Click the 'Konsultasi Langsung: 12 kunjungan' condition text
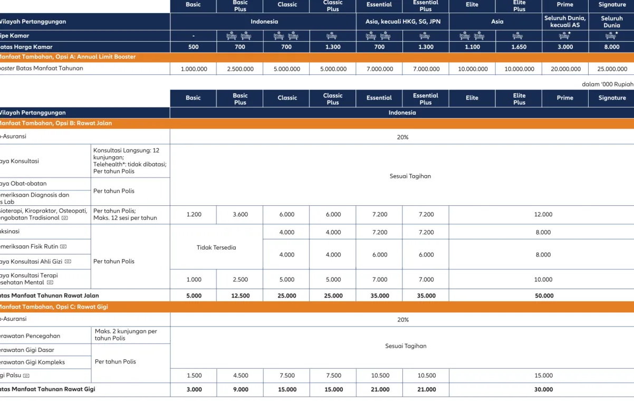The image size is (634, 401). coord(127,154)
